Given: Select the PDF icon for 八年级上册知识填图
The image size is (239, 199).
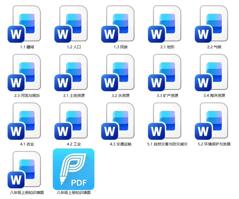Looking at the screenshot, I should pos(74,169).
